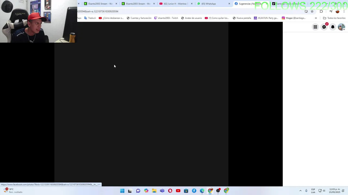
Task: Open weather widget 19°C Parc. nublado
Action: click(13, 191)
